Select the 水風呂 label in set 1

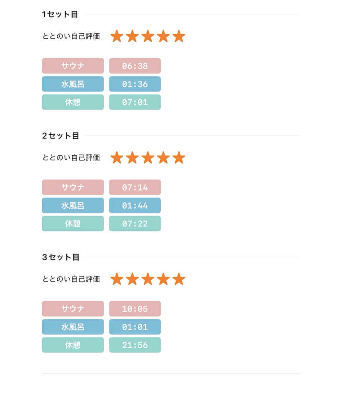73,84
